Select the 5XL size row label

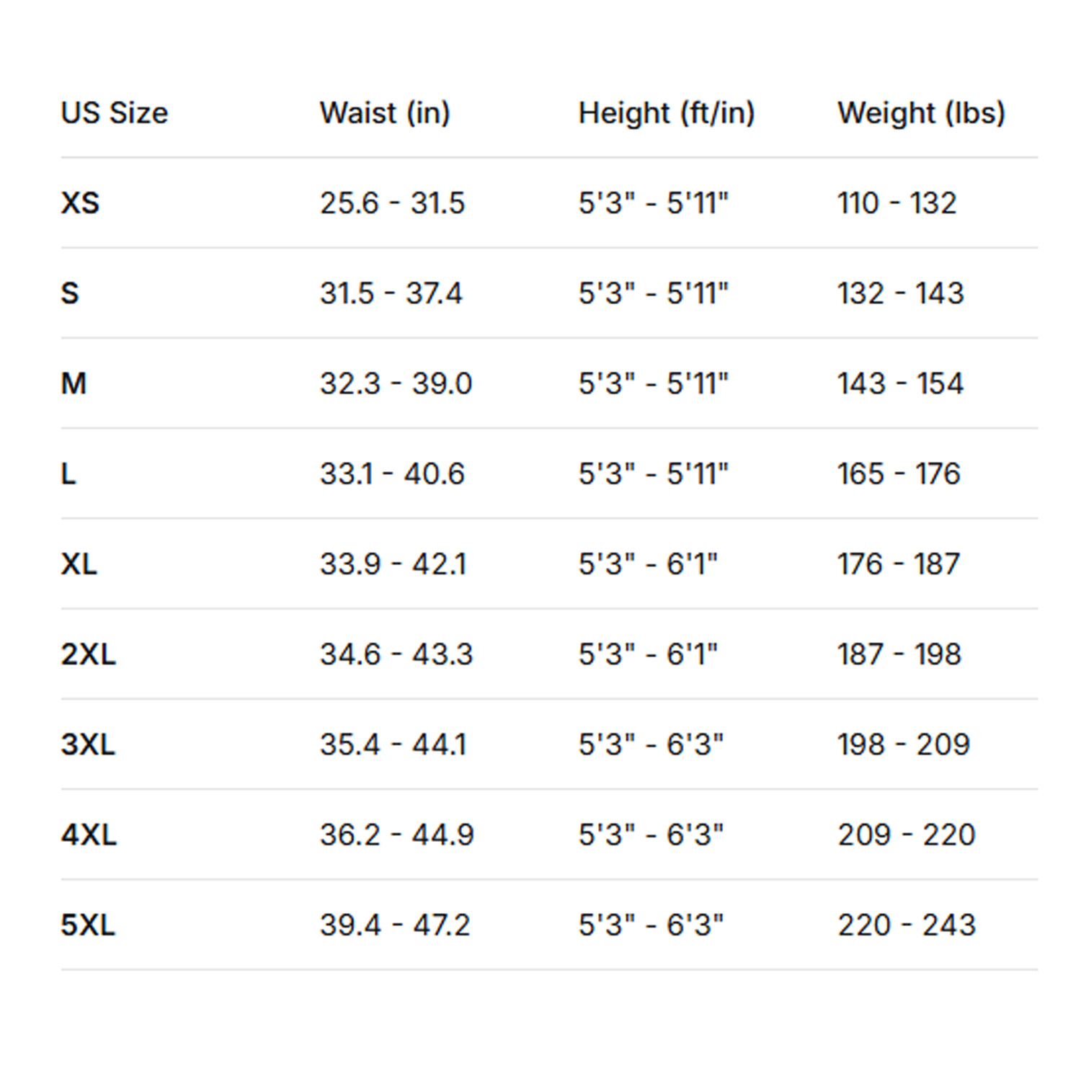click(x=88, y=925)
